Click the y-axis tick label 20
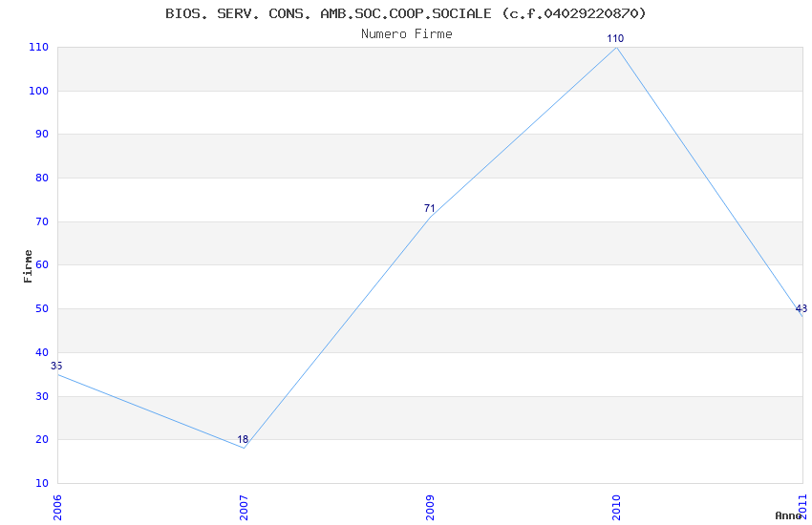This screenshot has width=812, height=525. [42, 440]
